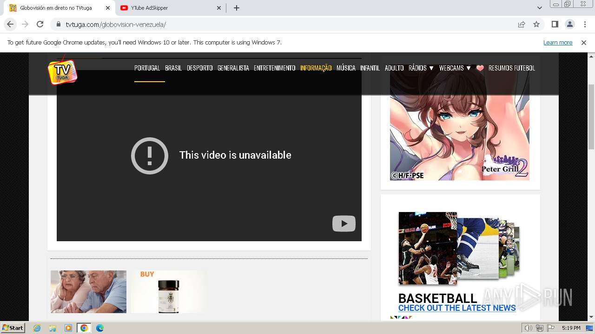The height and width of the screenshot is (334, 595).
Task: Open the Chrome profile menu
Action: pyautogui.click(x=569, y=25)
